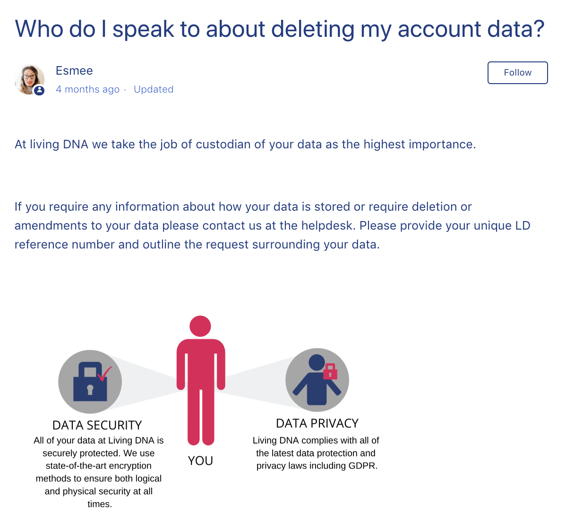Click the Updated label
This screenshot has height=531, width=583.
click(x=154, y=89)
